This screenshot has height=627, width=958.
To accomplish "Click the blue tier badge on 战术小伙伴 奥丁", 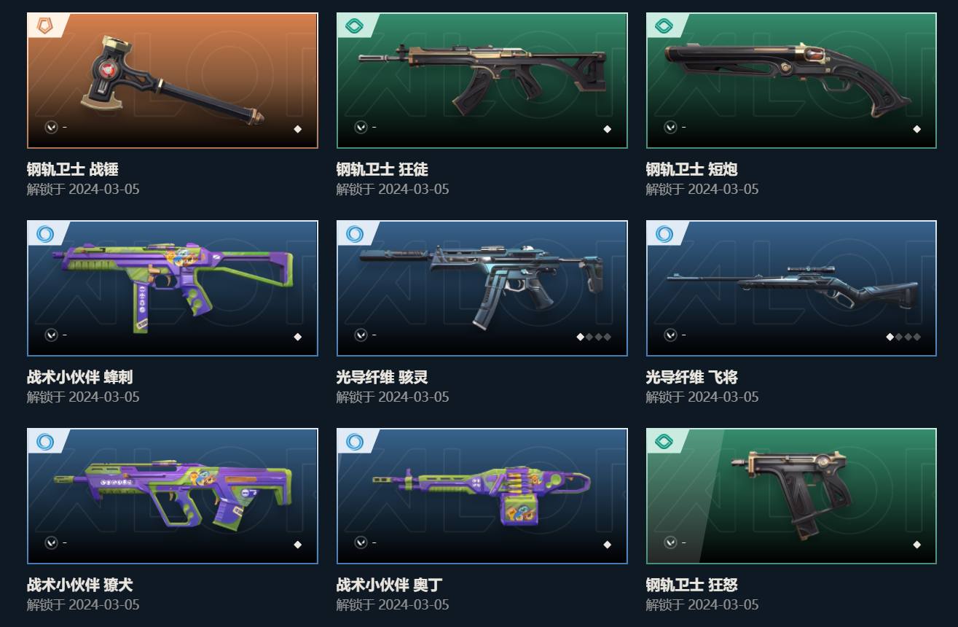I will [x=354, y=442].
